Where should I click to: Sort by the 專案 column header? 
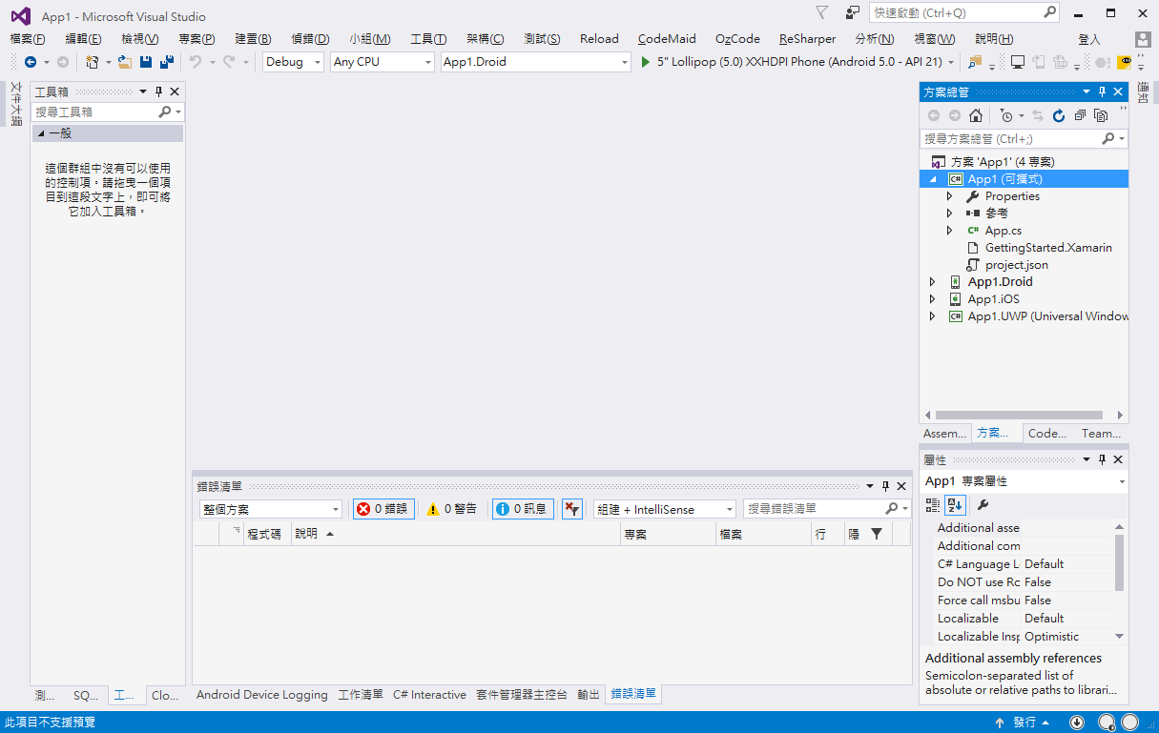669,534
